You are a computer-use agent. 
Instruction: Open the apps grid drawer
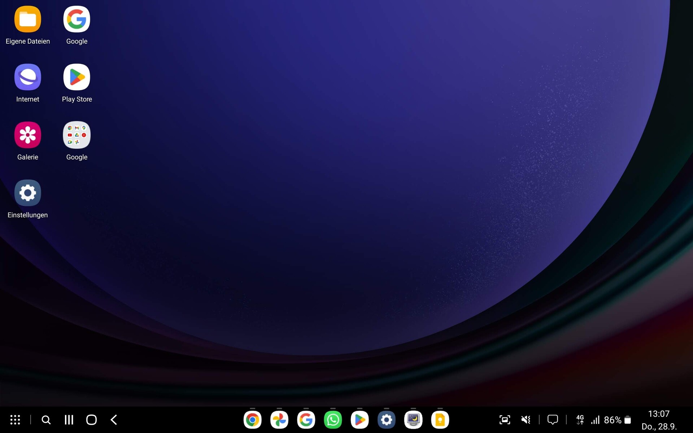15,420
